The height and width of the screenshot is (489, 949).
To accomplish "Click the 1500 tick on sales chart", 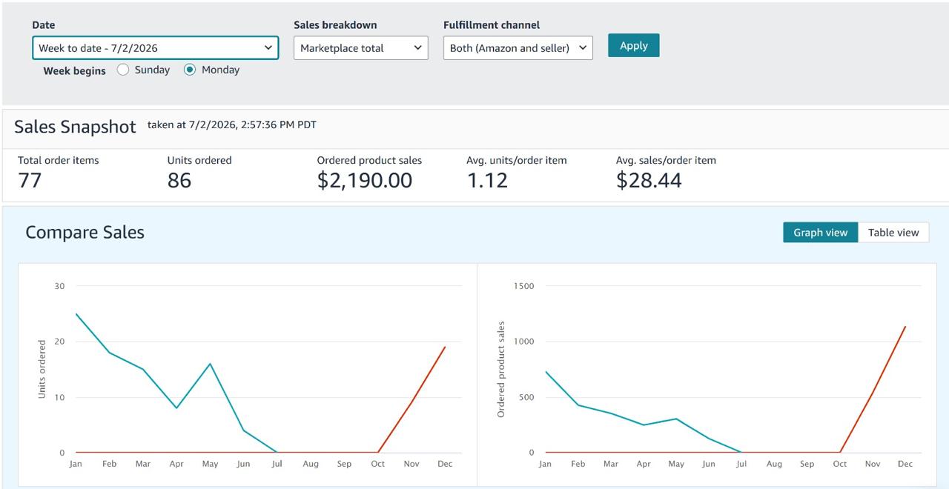I will point(523,286).
